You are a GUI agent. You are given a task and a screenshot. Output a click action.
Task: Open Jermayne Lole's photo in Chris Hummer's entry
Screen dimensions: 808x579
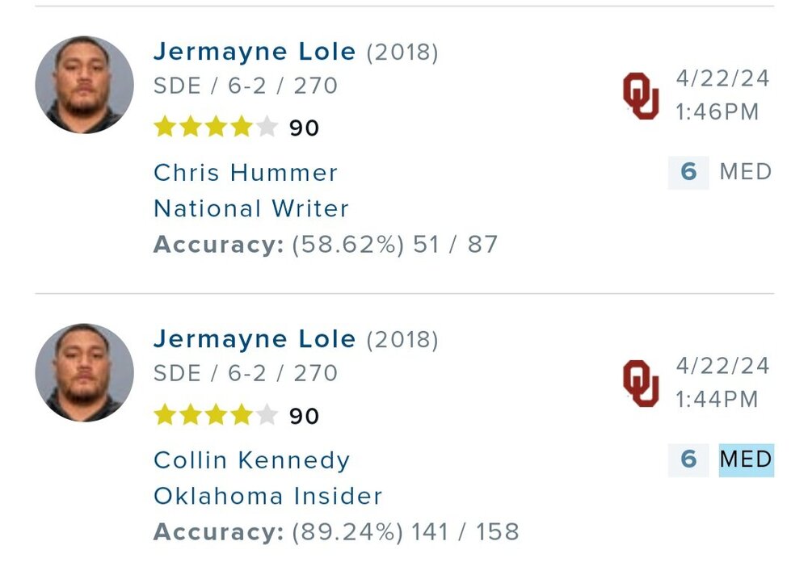85,85
